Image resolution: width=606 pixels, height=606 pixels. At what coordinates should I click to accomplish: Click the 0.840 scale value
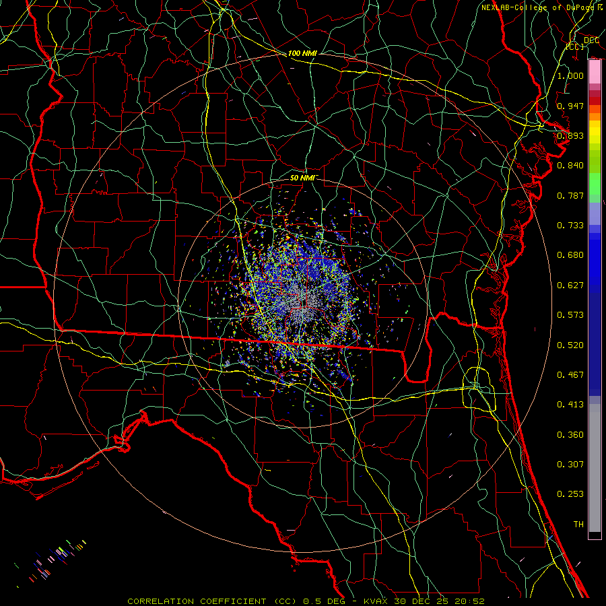point(570,165)
